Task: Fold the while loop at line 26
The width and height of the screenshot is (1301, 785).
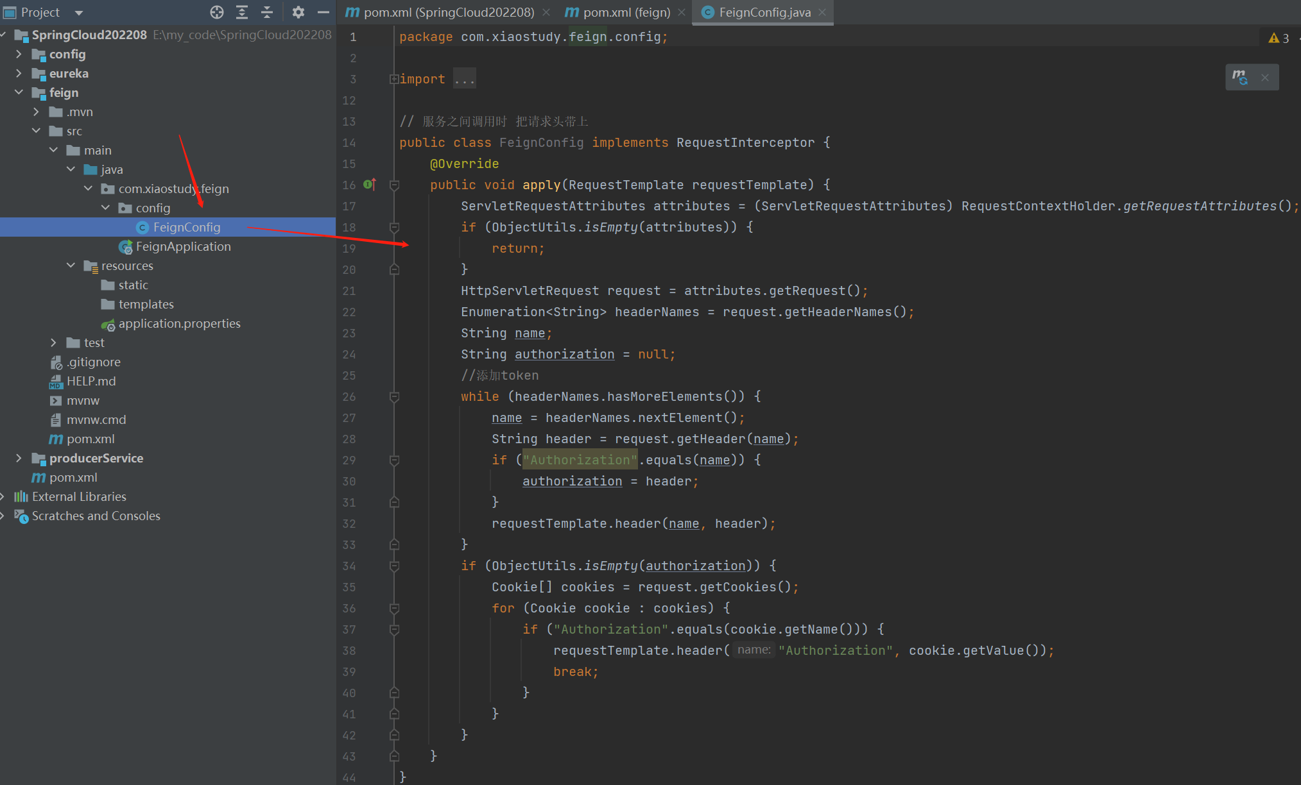Action: pos(395,397)
